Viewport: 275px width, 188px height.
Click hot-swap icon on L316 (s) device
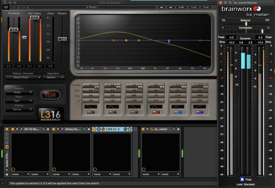125,129
